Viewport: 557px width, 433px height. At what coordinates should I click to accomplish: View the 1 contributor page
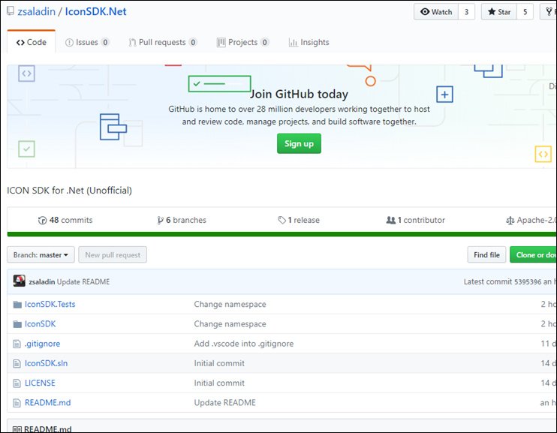click(x=415, y=220)
